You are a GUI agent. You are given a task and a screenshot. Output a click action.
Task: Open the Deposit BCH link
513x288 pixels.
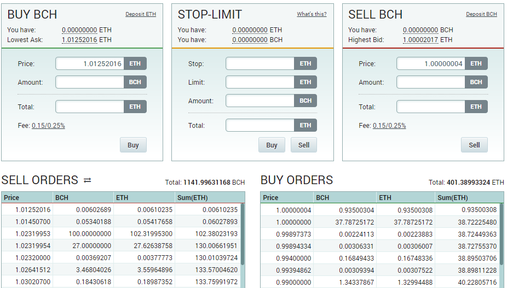[x=481, y=14]
